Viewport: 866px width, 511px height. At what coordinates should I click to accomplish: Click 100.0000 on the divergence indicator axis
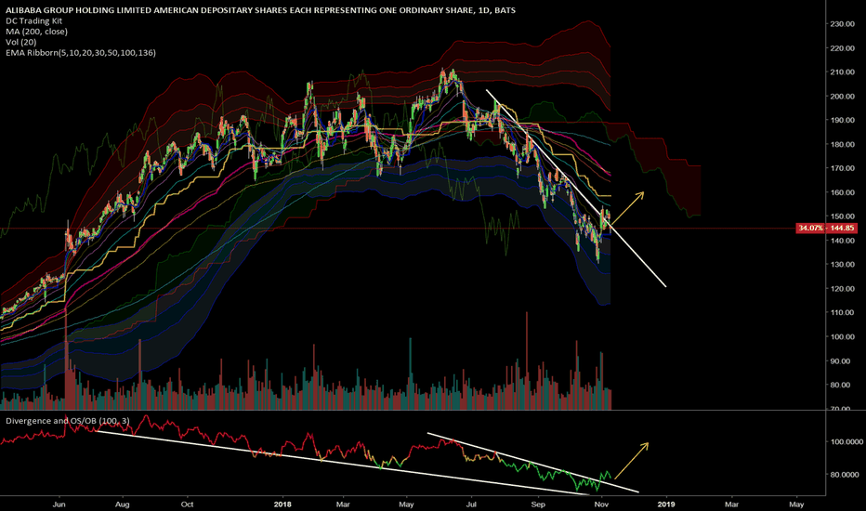click(845, 441)
